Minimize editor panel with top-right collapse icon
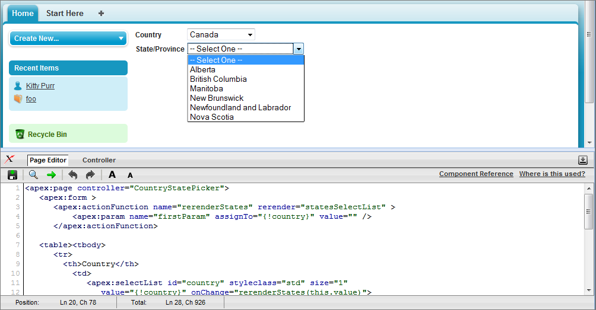This screenshot has height=310, width=596. pos(583,160)
